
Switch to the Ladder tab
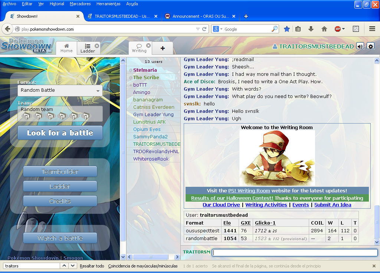(x=88, y=48)
